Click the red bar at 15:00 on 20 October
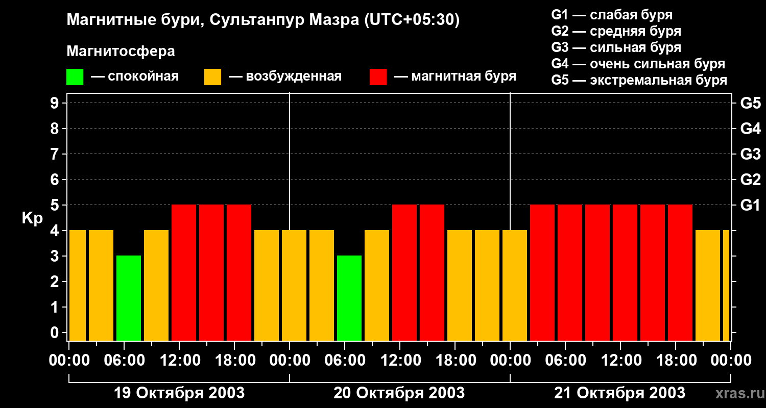This screenshot has width=766, height=408. [x=432, y=272]
